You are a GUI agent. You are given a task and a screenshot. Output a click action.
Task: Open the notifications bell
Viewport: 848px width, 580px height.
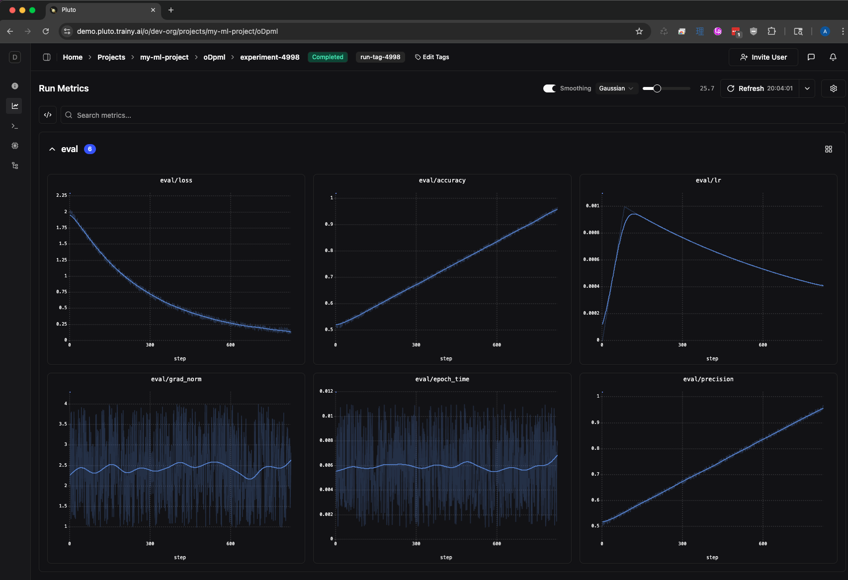(833, 57)
